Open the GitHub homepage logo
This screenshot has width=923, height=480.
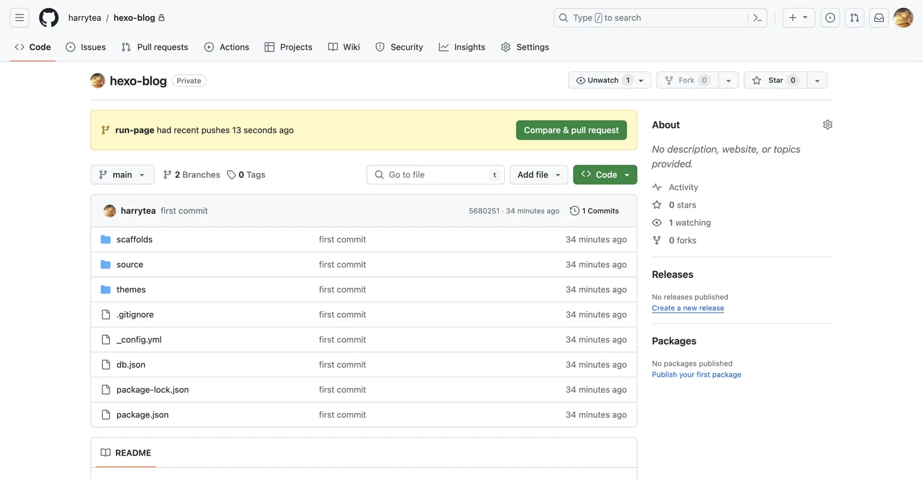point(48,18)
